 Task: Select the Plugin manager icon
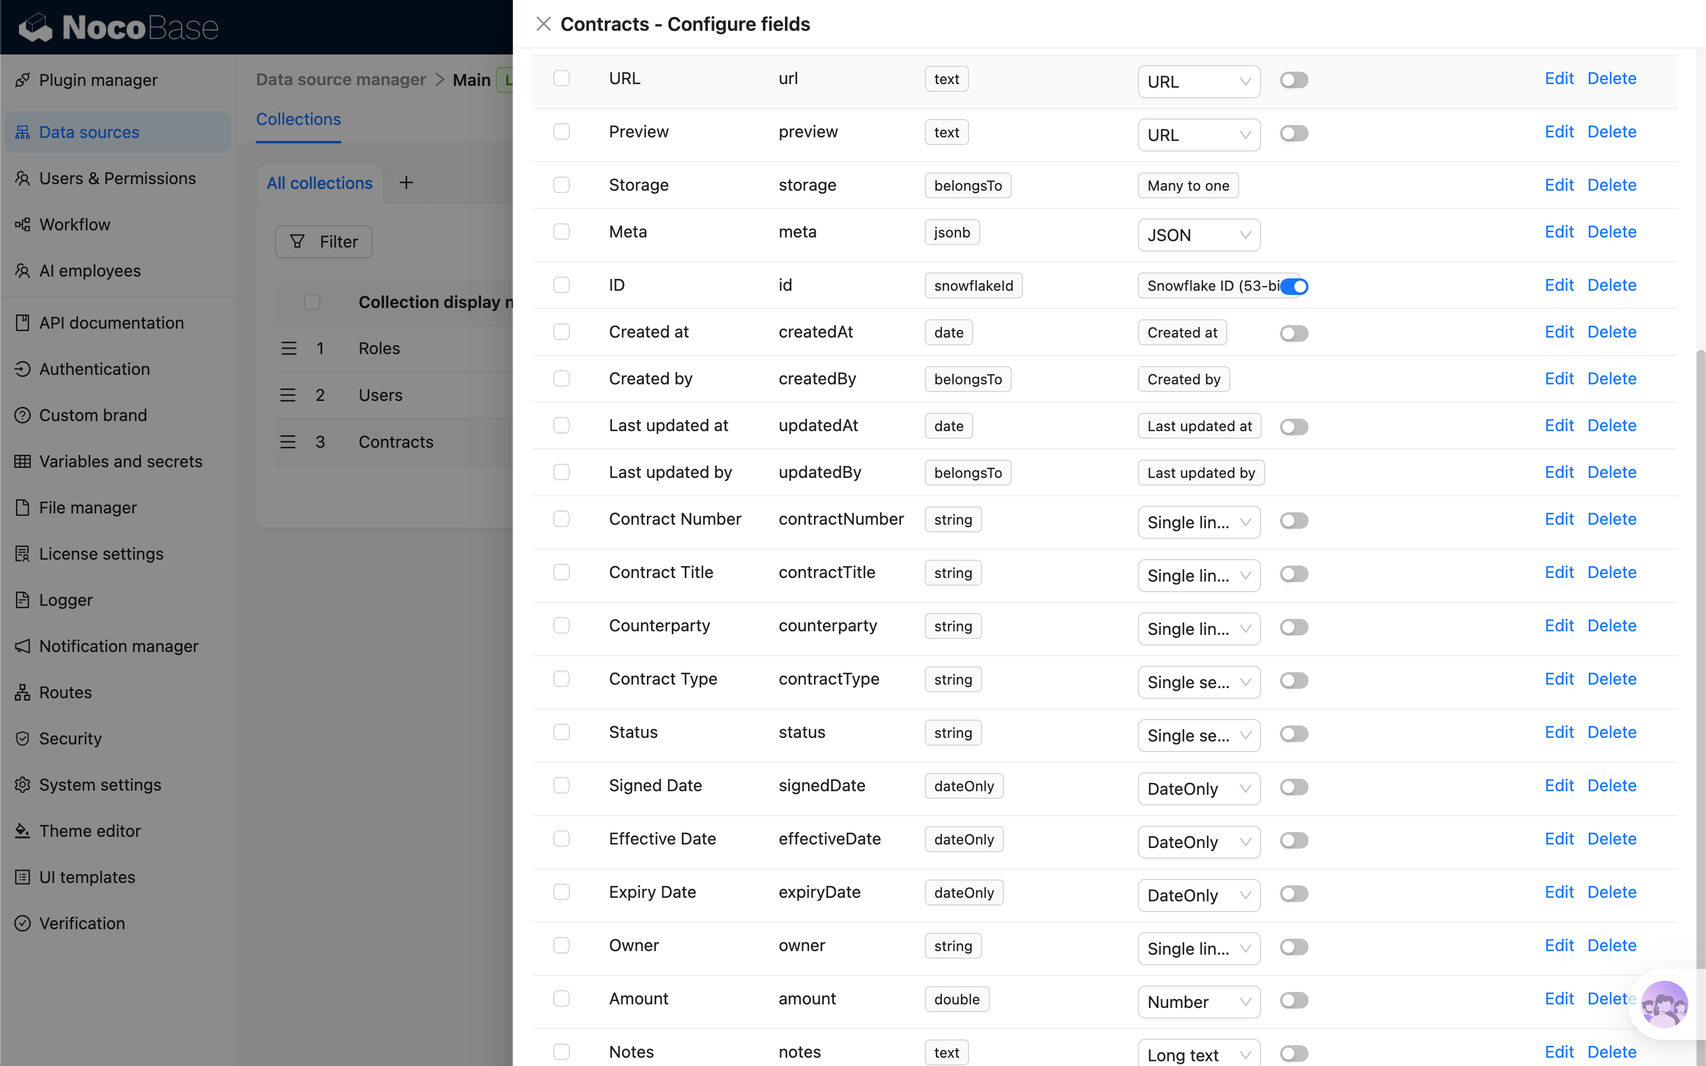point(23,80)
